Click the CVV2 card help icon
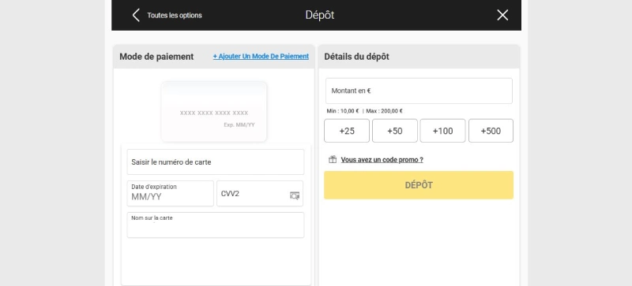 click(295, 195)
